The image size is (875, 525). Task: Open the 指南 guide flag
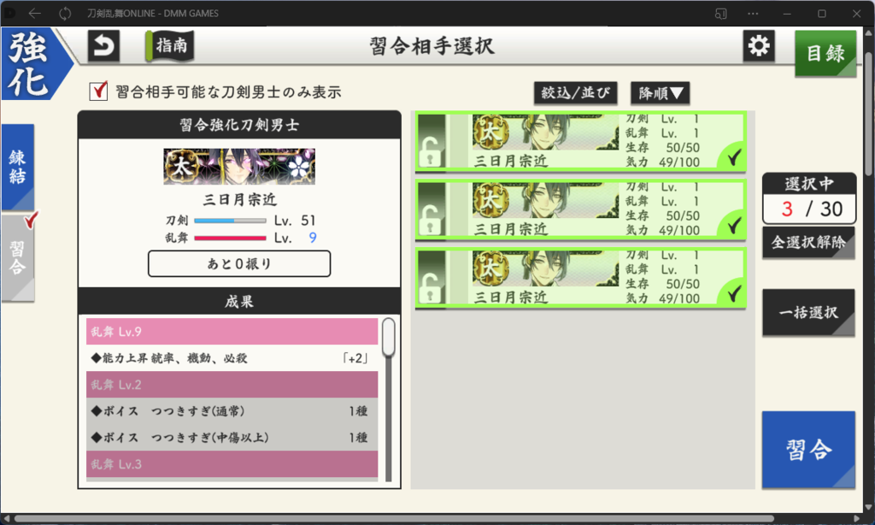170,45
